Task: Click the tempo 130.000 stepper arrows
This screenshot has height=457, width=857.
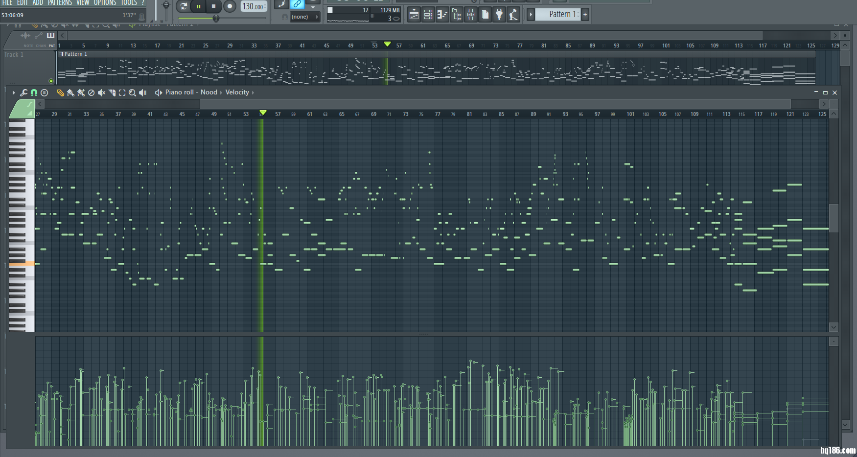Action: tap(265, 6)
